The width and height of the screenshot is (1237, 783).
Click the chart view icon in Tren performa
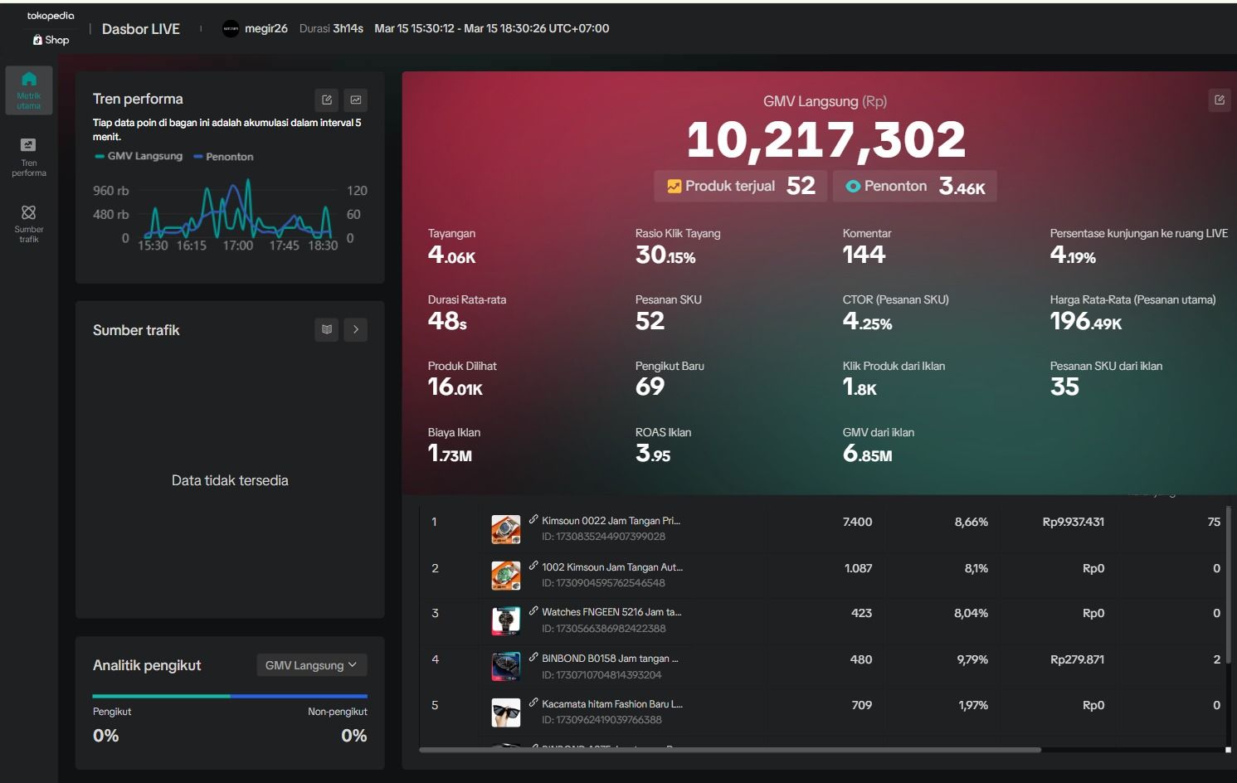(x=356, y=100)
